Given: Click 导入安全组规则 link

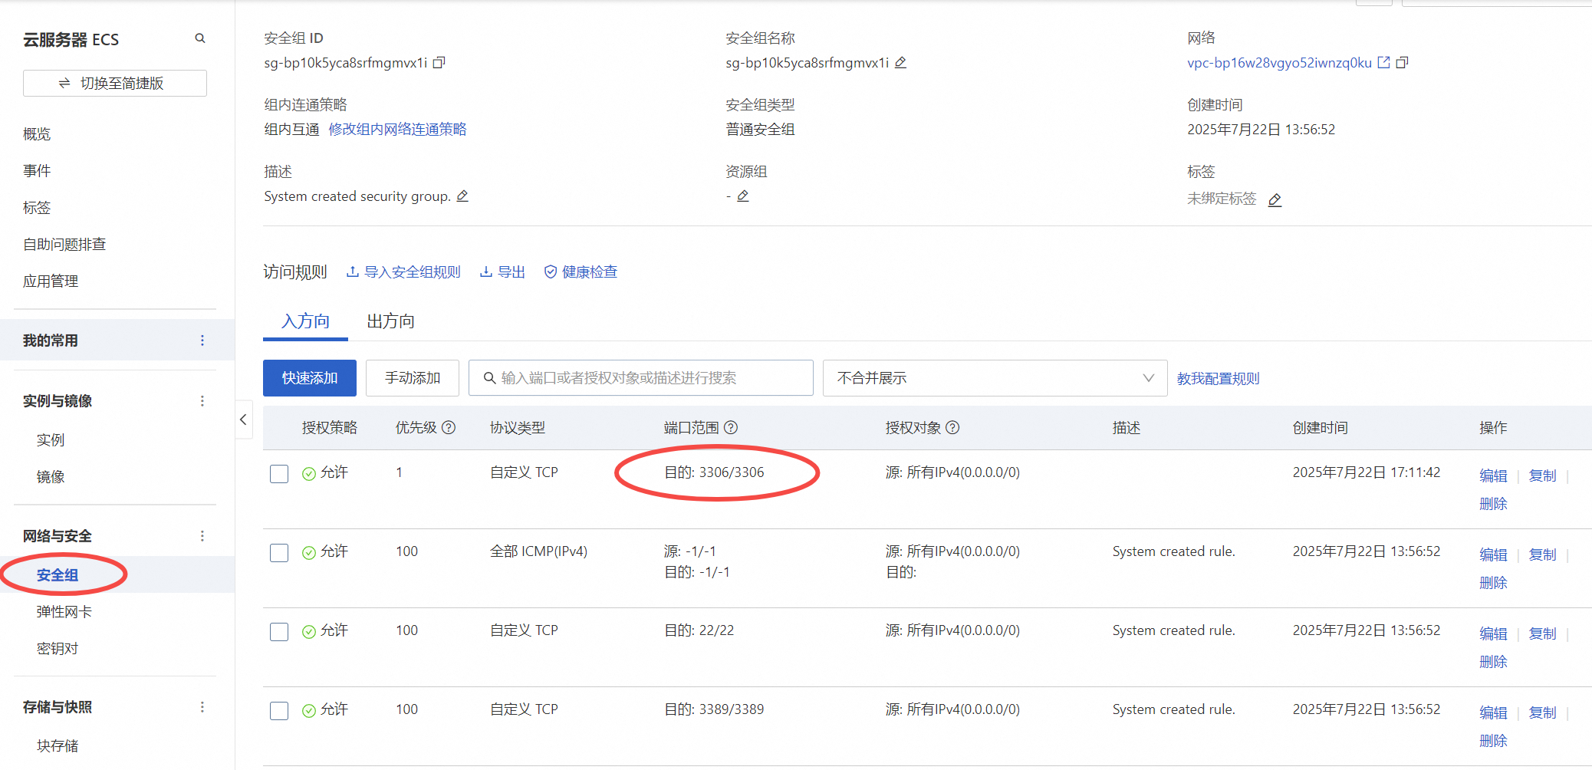Looking at the screenshot, I should pos(403,272).
